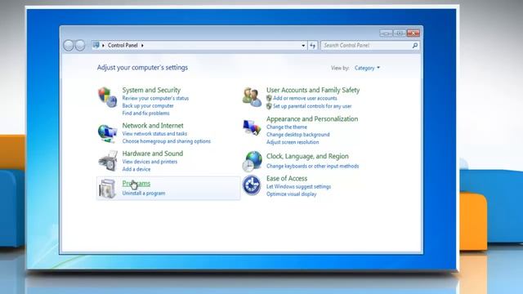This screenshot has height=294, width=523.
Task: Minimize the Control Panel window
Action: click(386, 33)
